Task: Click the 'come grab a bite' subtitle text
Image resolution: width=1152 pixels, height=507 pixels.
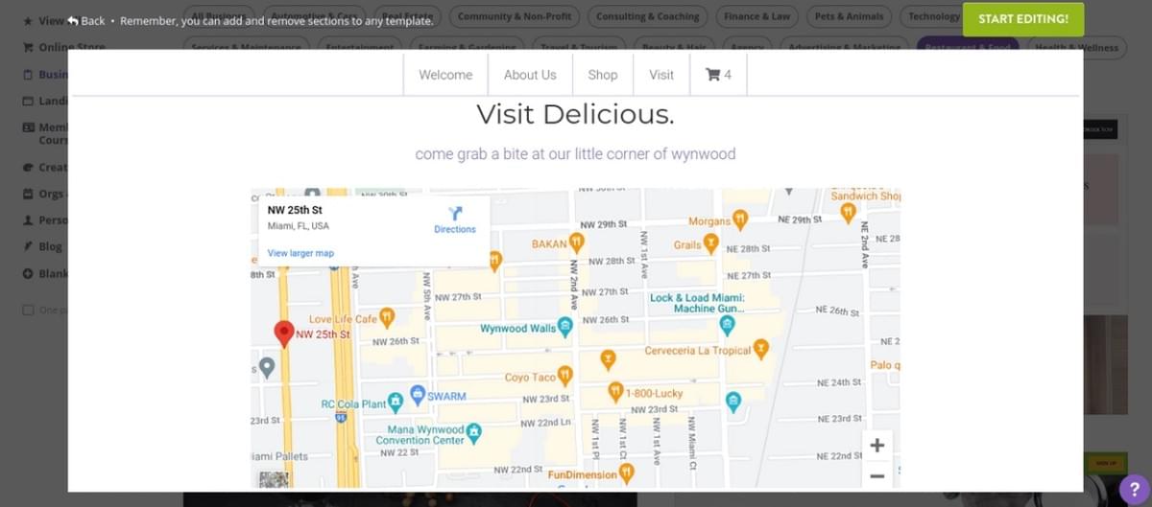Action: pos(575,153)
